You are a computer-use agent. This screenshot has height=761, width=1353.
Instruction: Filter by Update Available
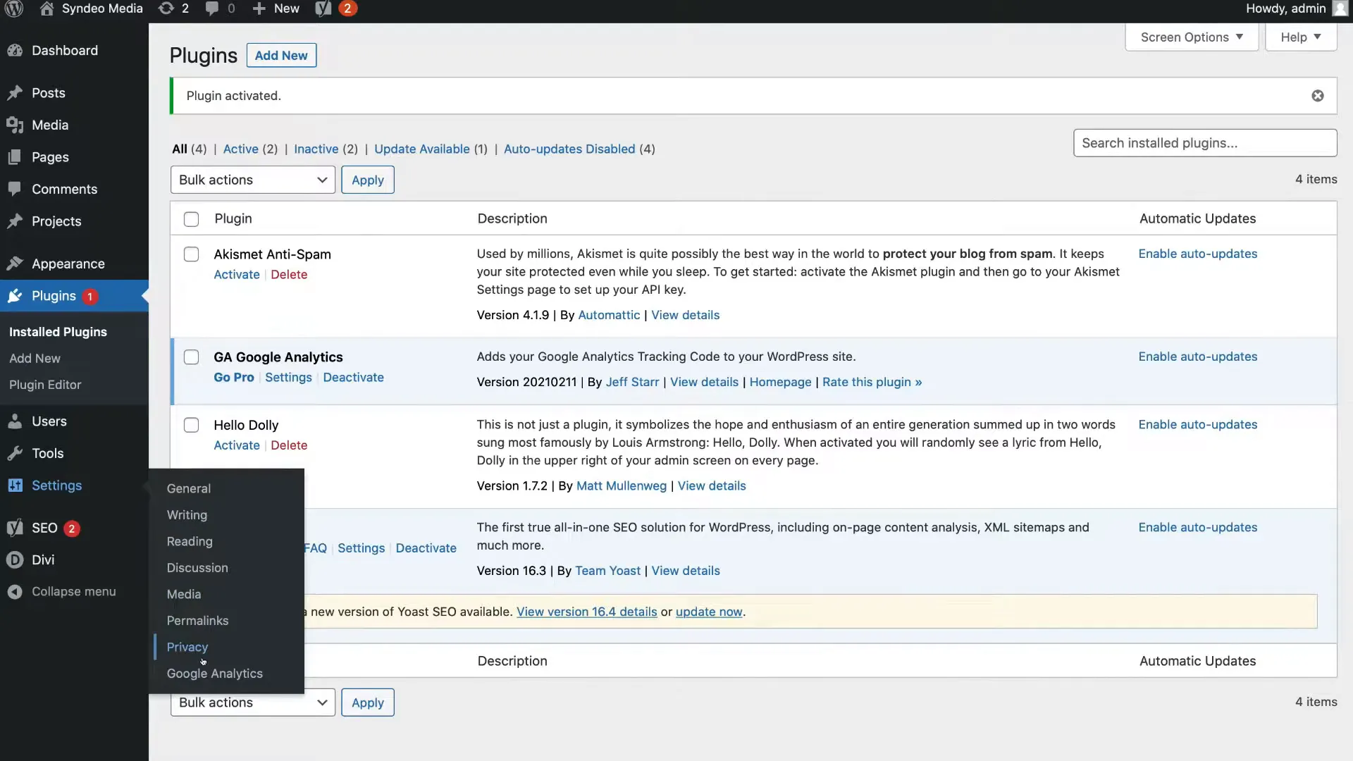pos(422,149)
